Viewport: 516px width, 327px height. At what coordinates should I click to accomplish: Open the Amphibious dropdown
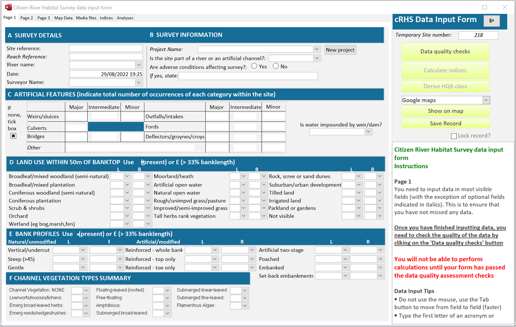[x=167, y=306]
